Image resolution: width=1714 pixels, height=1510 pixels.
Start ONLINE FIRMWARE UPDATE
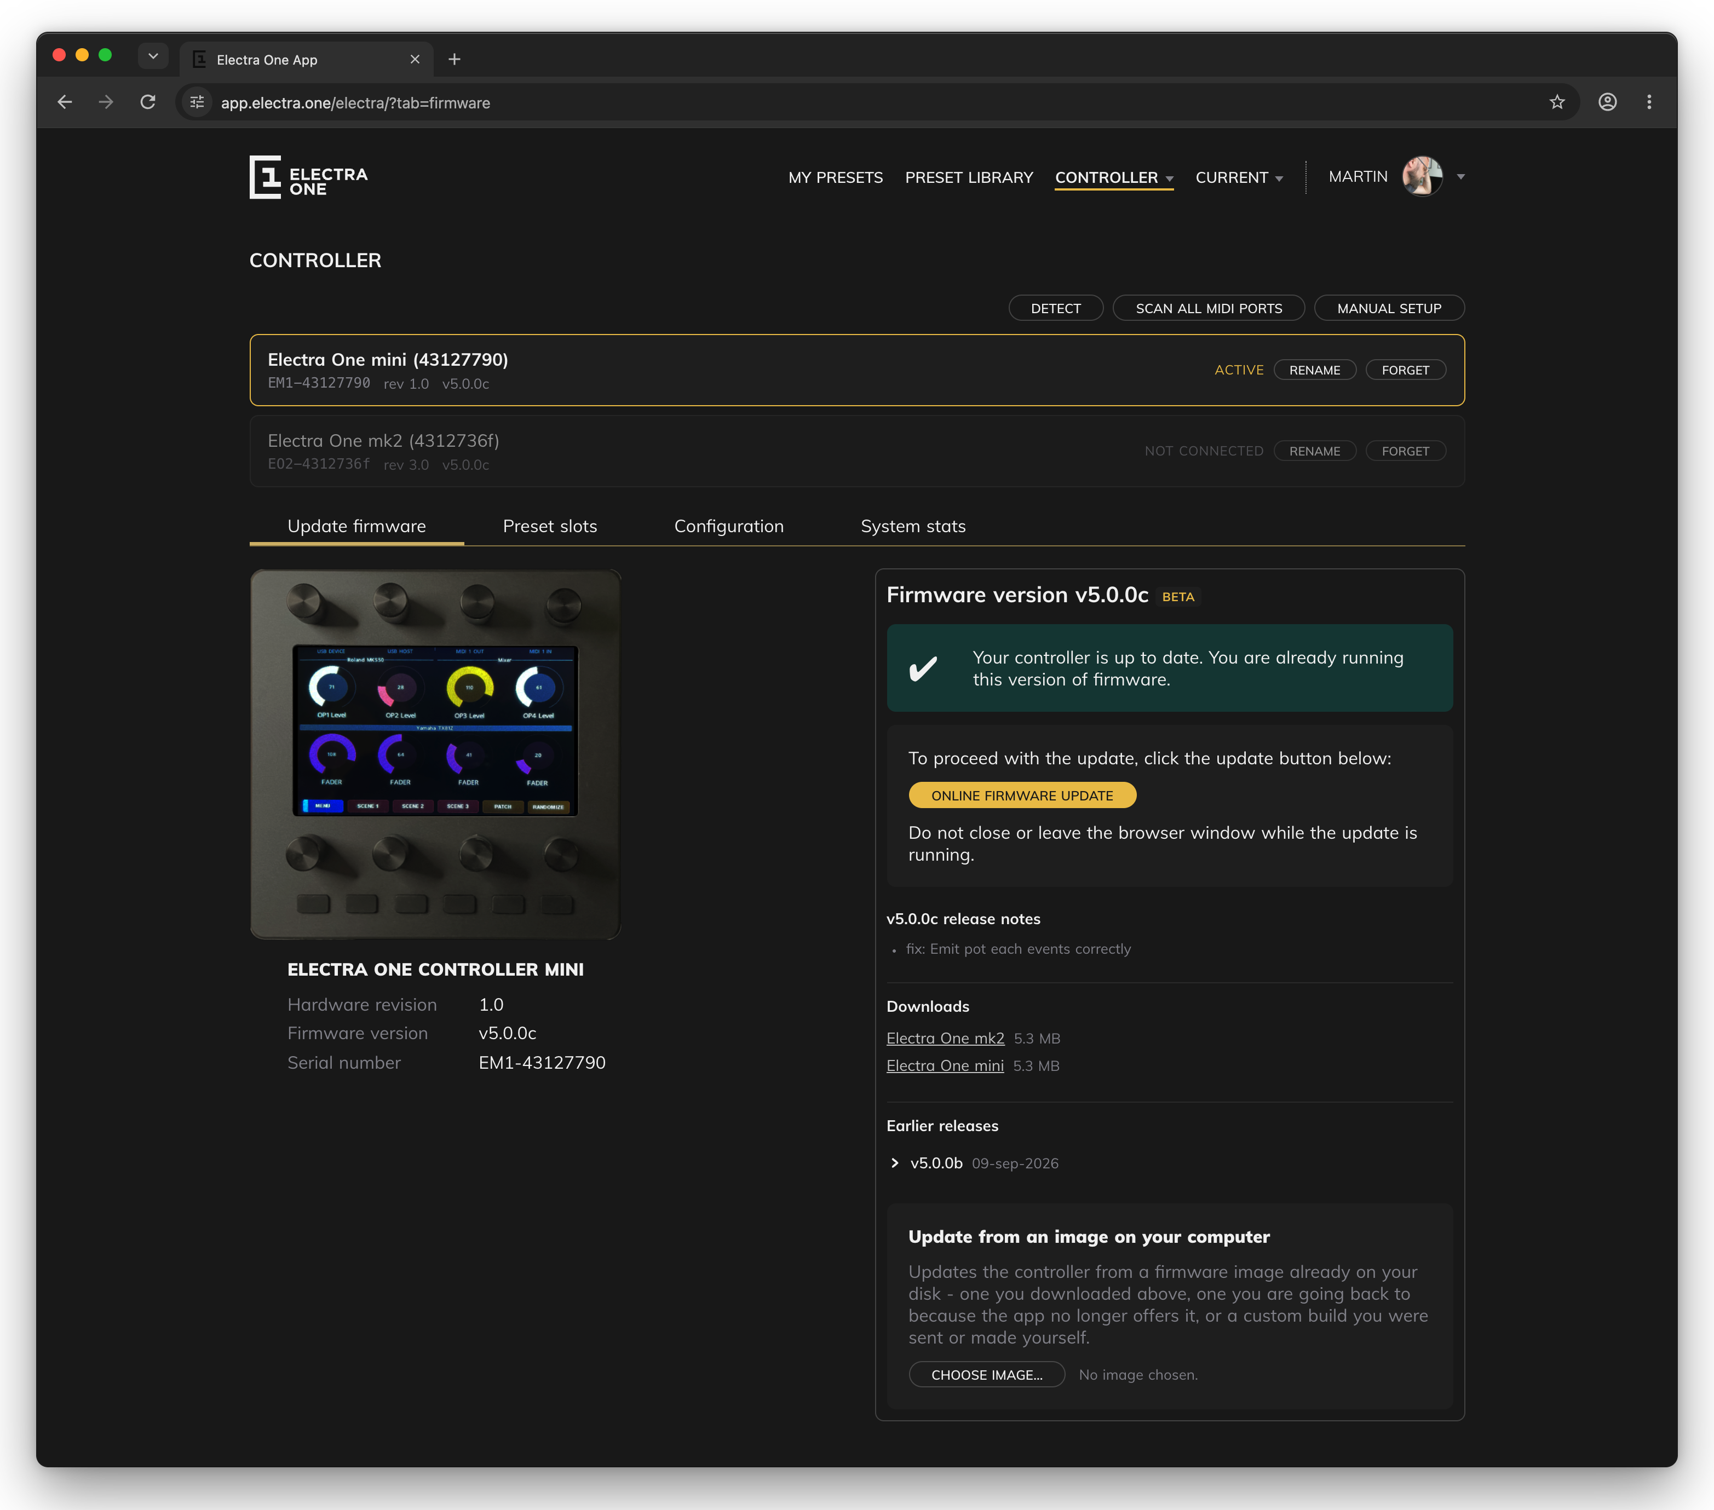(x=1022, y=796)
